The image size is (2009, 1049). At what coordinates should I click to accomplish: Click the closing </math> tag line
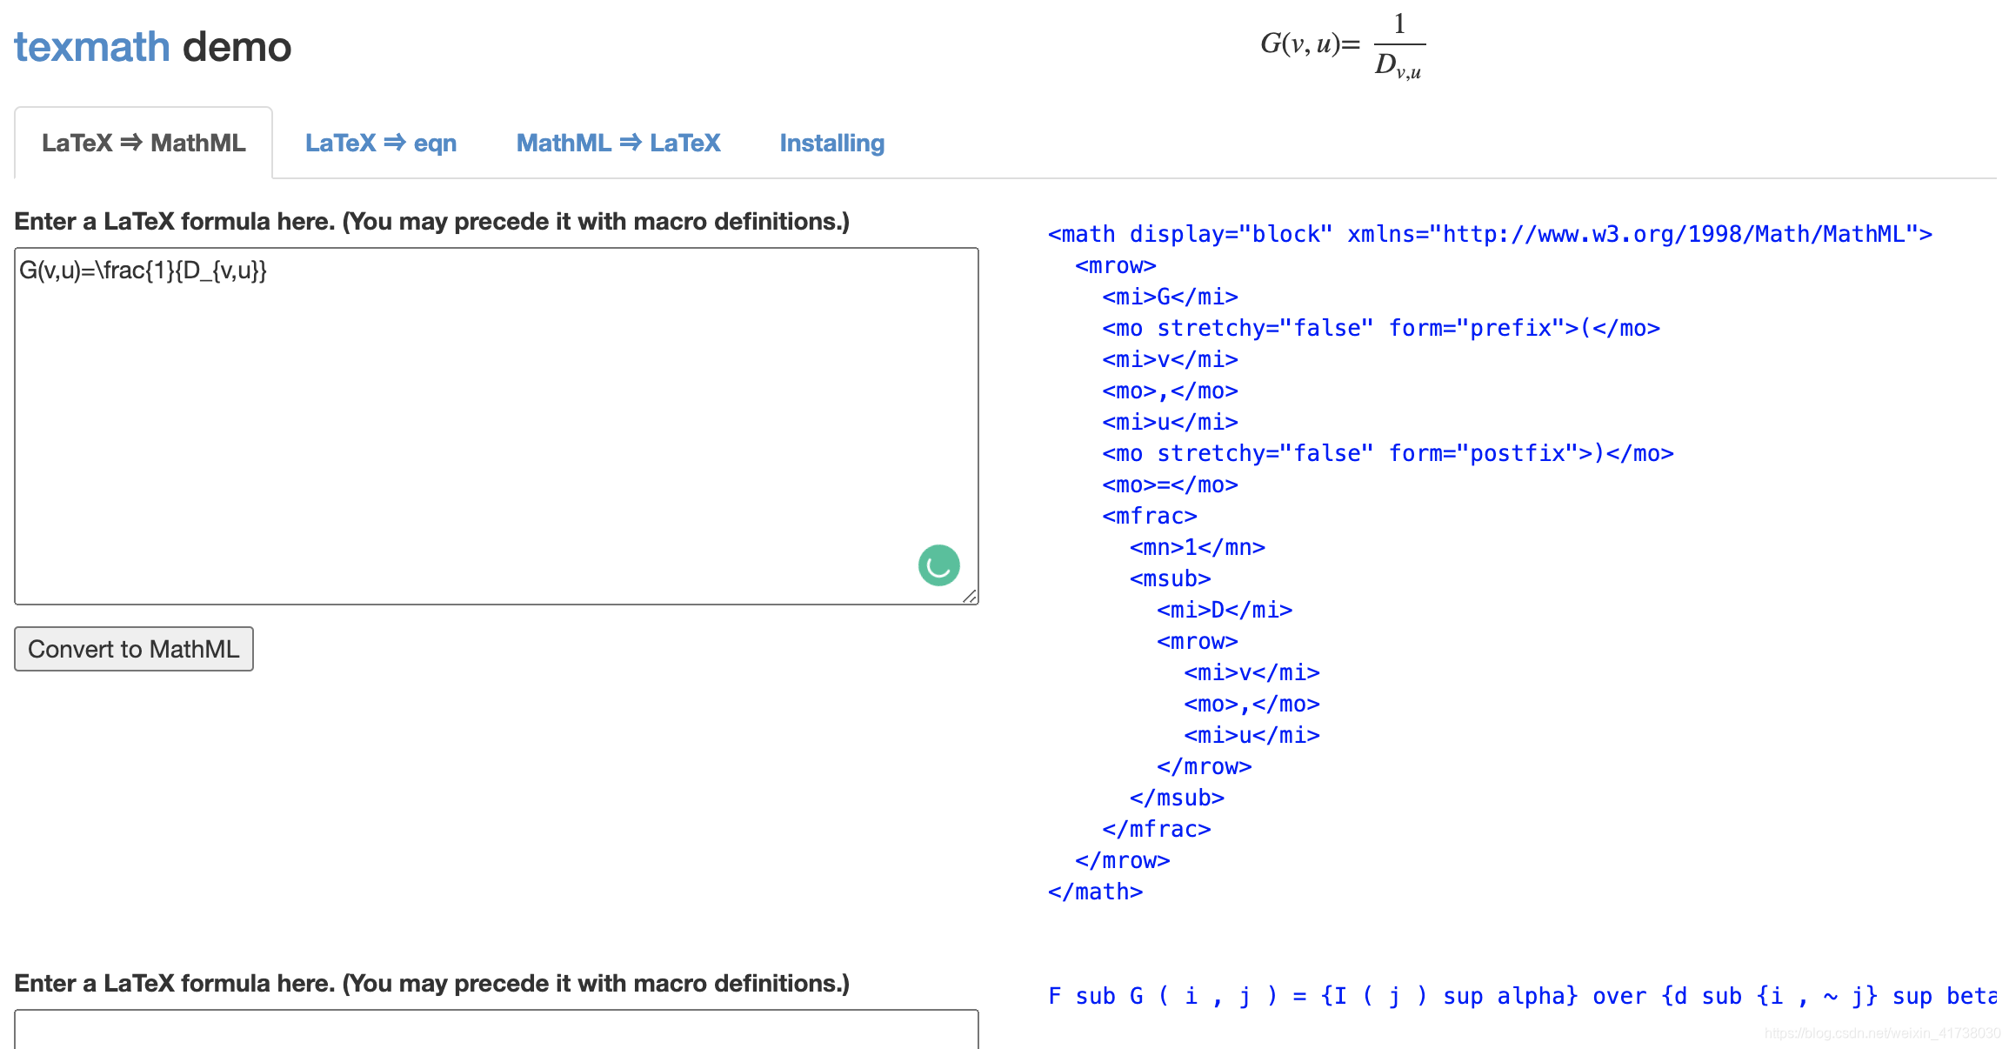click(x=1095, y=892)
